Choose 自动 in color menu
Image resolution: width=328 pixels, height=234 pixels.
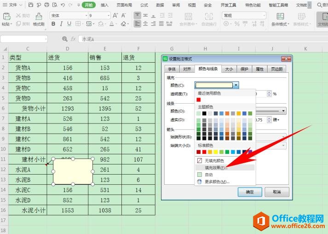click(x=225, y=175)
